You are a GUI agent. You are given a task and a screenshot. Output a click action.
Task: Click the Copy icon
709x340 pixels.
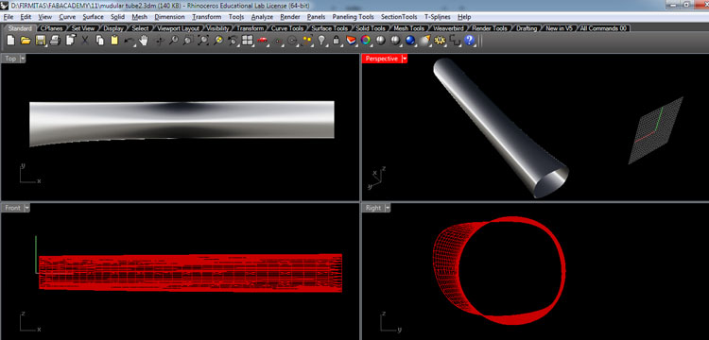(x=99, y=41)
